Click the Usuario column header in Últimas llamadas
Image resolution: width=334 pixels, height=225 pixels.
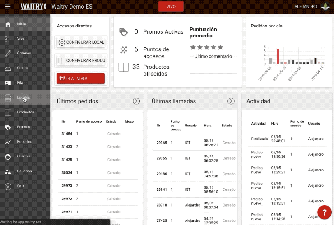[x=190, y=126]
